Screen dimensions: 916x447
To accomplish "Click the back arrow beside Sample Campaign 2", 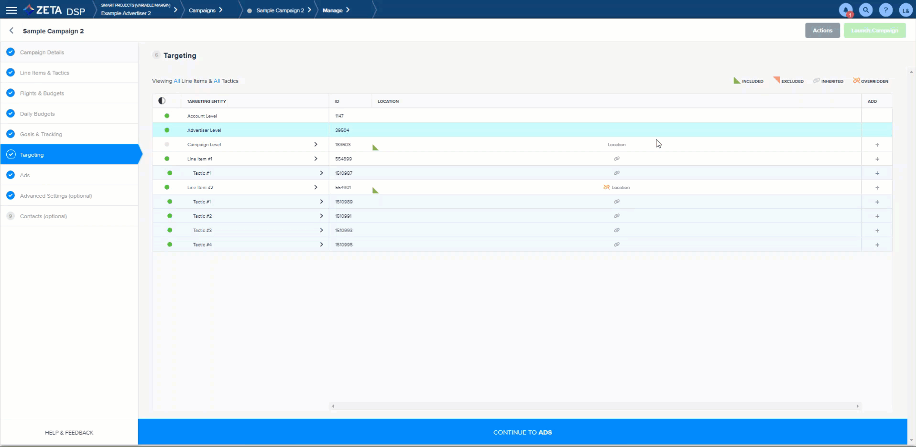I will 11,31.
